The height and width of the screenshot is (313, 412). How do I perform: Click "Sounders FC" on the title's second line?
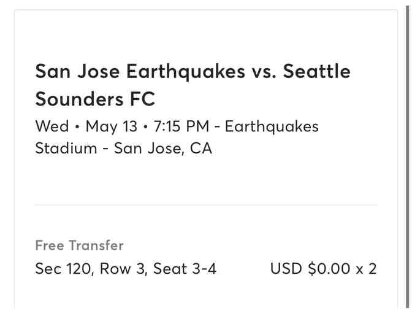click(95, 99)
